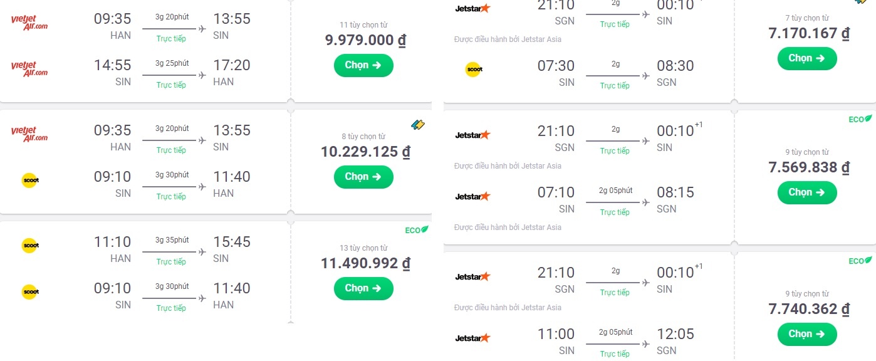Pick the 7.170.167 ₫ option via Chọn
876x361 pixels.
click(x=807, y=58)
